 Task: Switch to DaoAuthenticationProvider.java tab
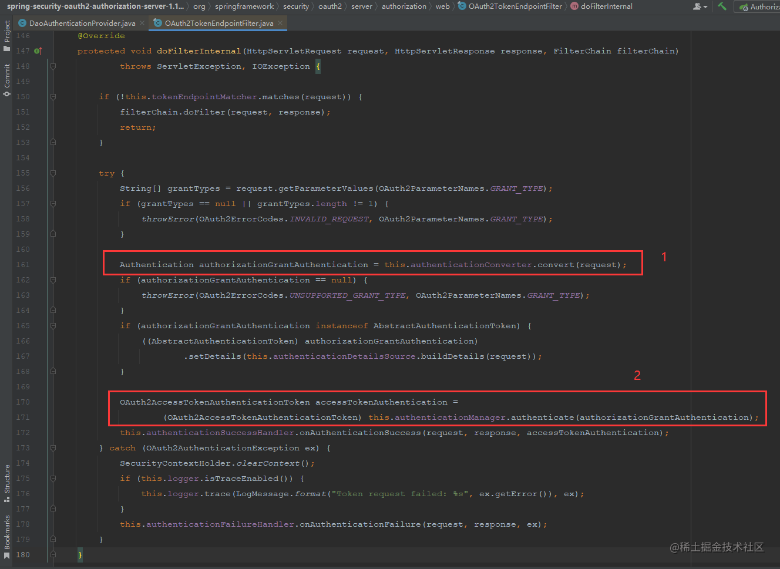[x=82, y=23]
